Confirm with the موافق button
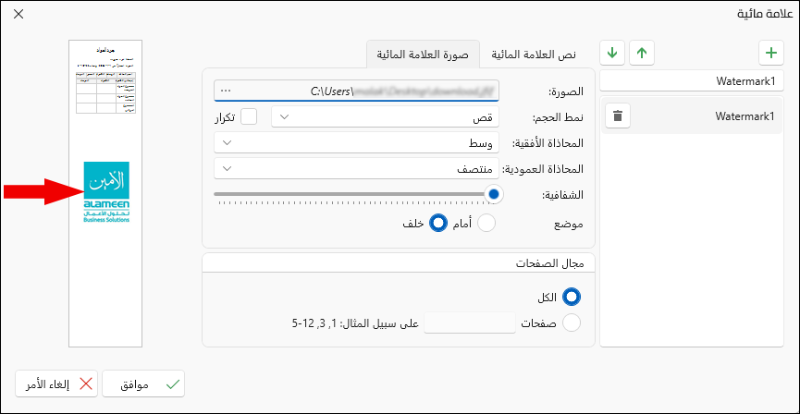 point(143,384)
